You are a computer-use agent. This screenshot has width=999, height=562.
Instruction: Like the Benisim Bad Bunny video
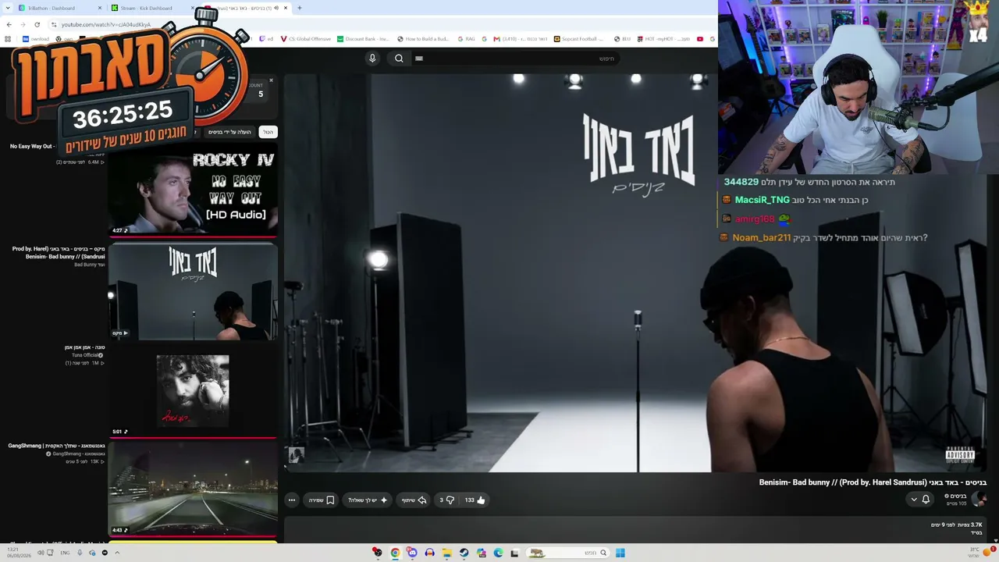475,500
